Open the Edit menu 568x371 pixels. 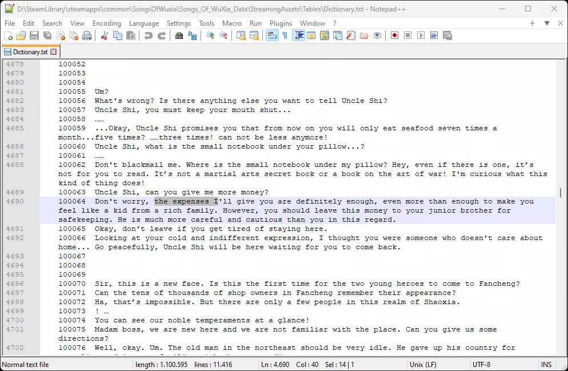(x=28, y=23)
